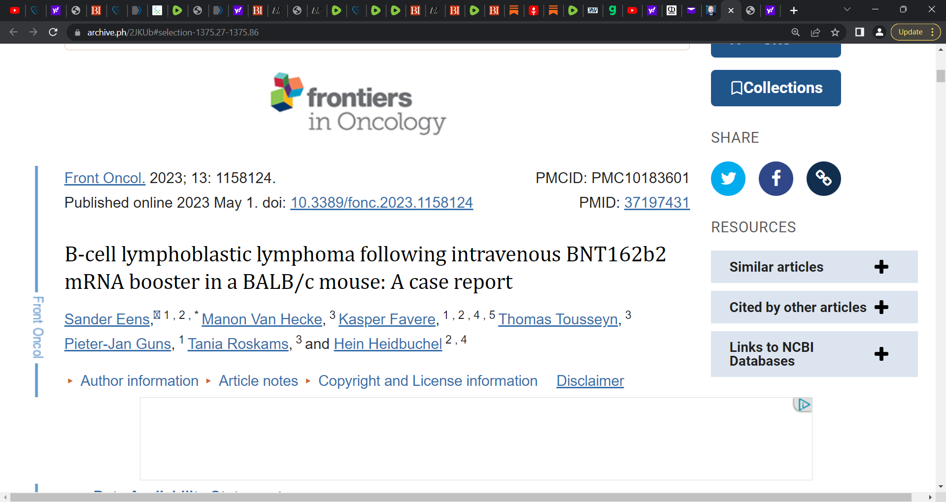946x502 pixels.
Task: Expand Cited by other articles section
Action: click(x=814, y=307)
